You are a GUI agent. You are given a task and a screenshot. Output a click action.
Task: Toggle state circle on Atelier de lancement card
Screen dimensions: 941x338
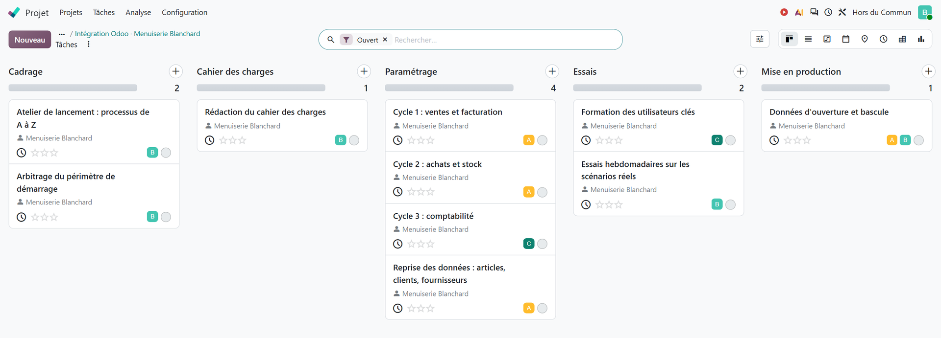166,153
